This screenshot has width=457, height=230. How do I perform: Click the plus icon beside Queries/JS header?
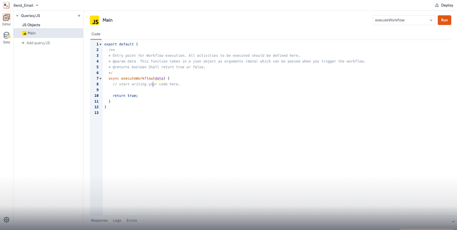[x=79, y=15]
